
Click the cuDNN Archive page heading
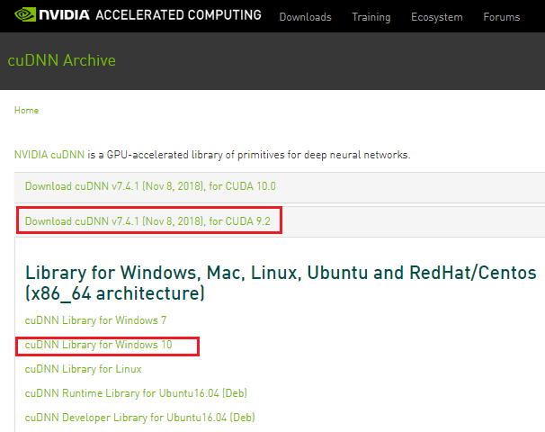61,60
